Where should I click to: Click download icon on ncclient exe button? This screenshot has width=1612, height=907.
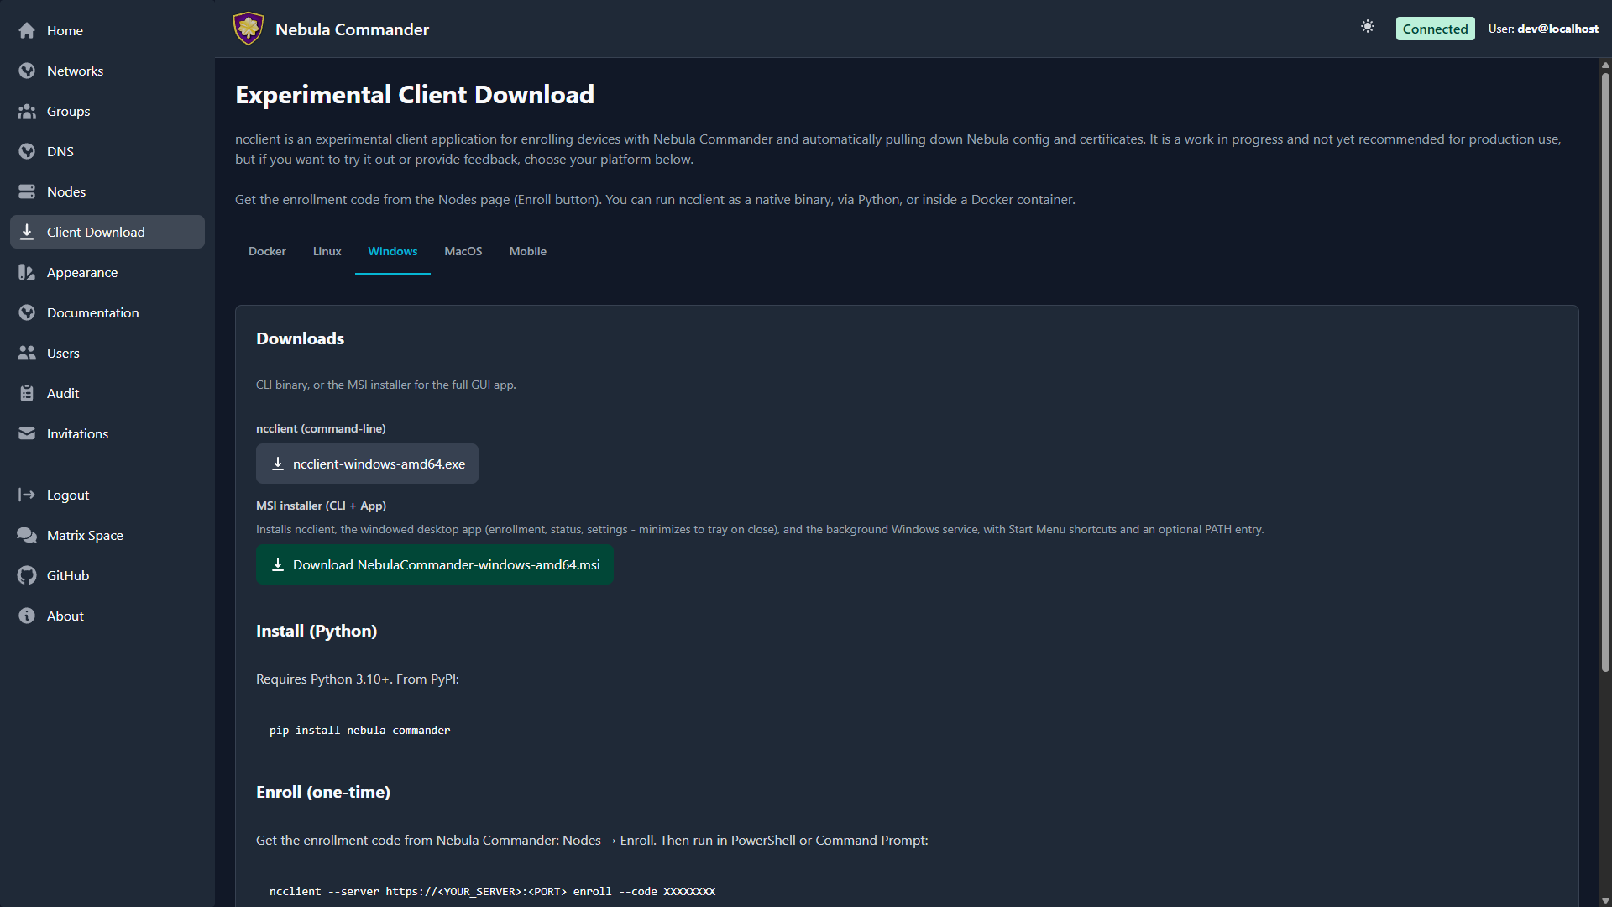278,464
